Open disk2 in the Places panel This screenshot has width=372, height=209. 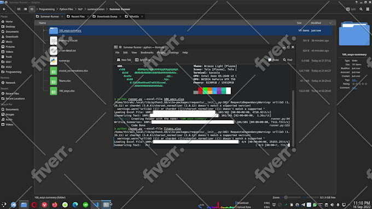(x=7, y=67)
